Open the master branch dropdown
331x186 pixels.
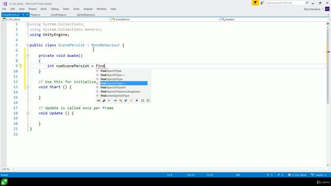319,175
